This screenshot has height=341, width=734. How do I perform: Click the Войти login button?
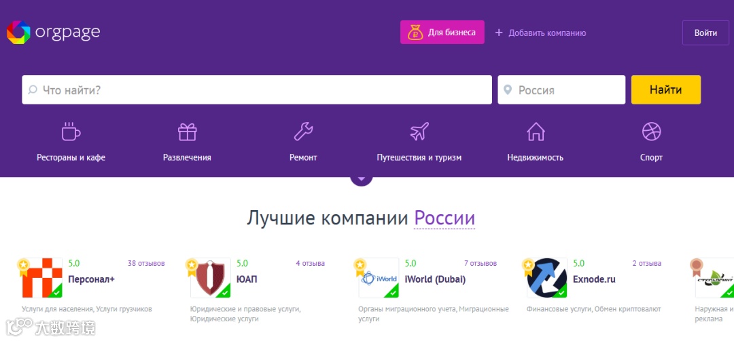click(x=705, y=33)
